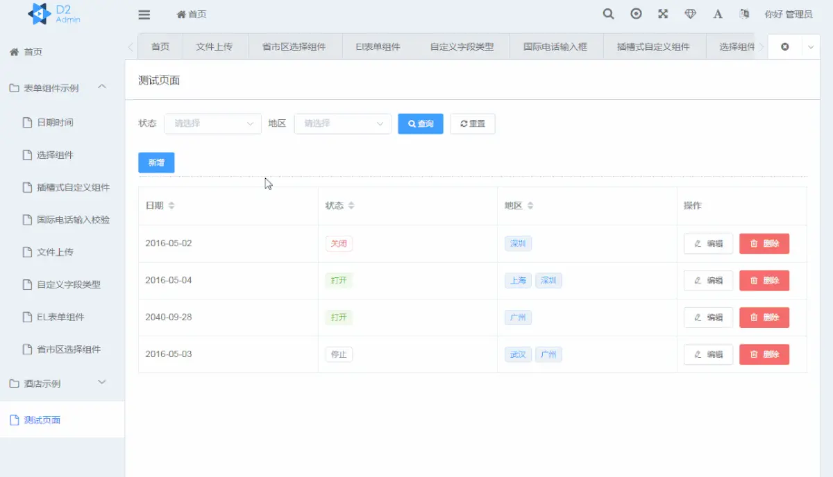Click the language switch icon

pos(745,14)
